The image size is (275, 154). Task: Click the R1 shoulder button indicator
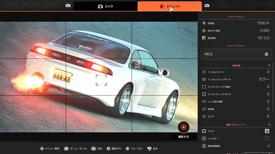pyautogui.click(x=207, y=6)
